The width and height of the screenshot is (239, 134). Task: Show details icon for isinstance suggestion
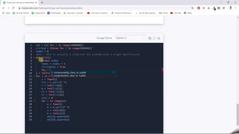tap(114, 73)
